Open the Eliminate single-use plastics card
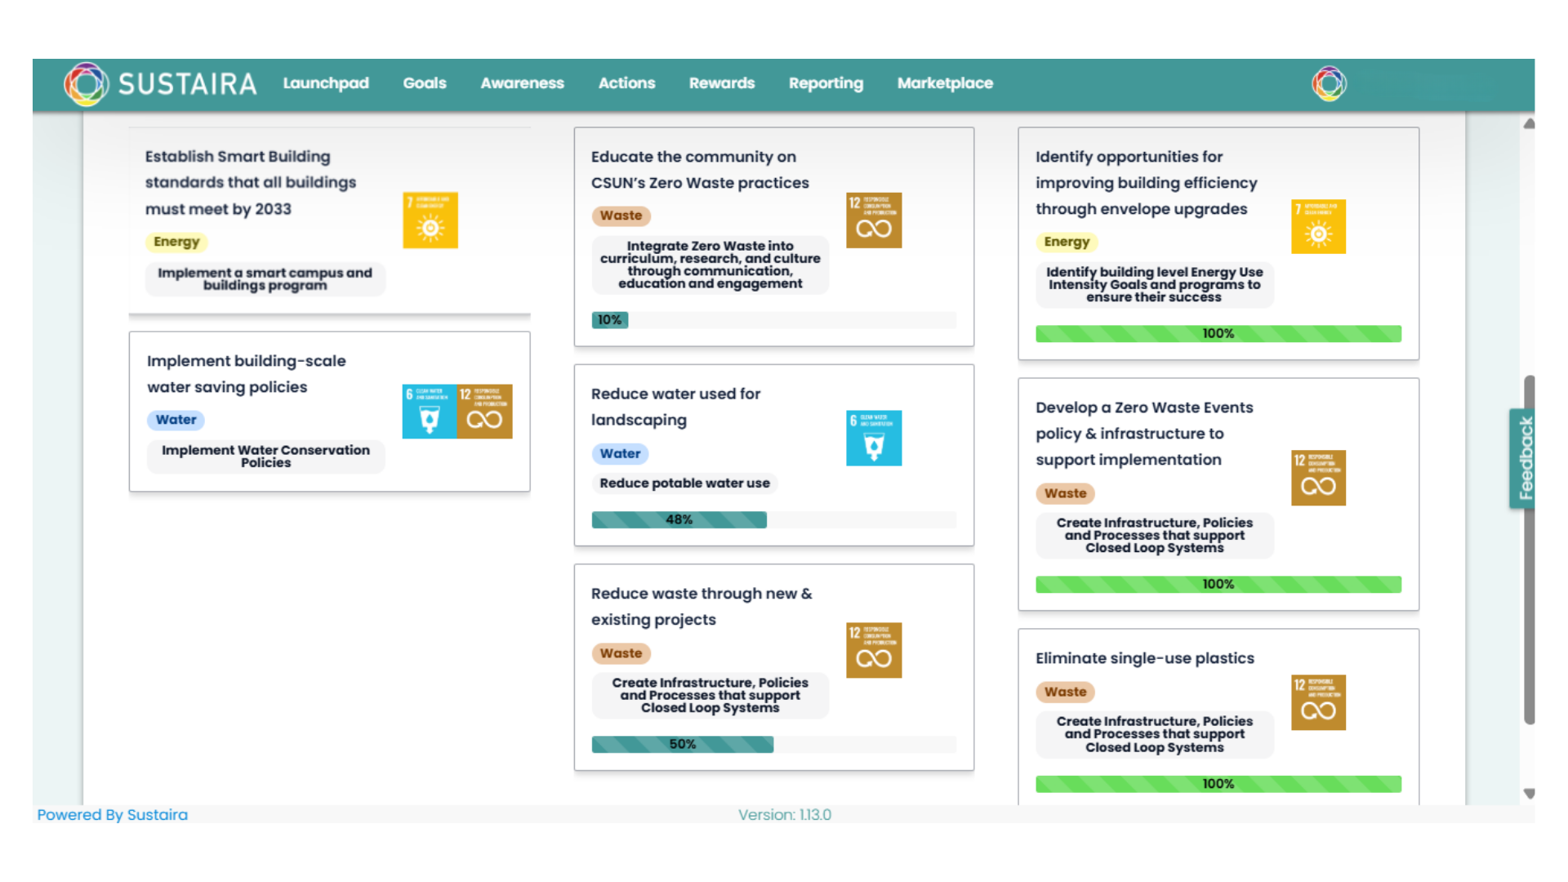1568x882 pixels. (1144, 658)
